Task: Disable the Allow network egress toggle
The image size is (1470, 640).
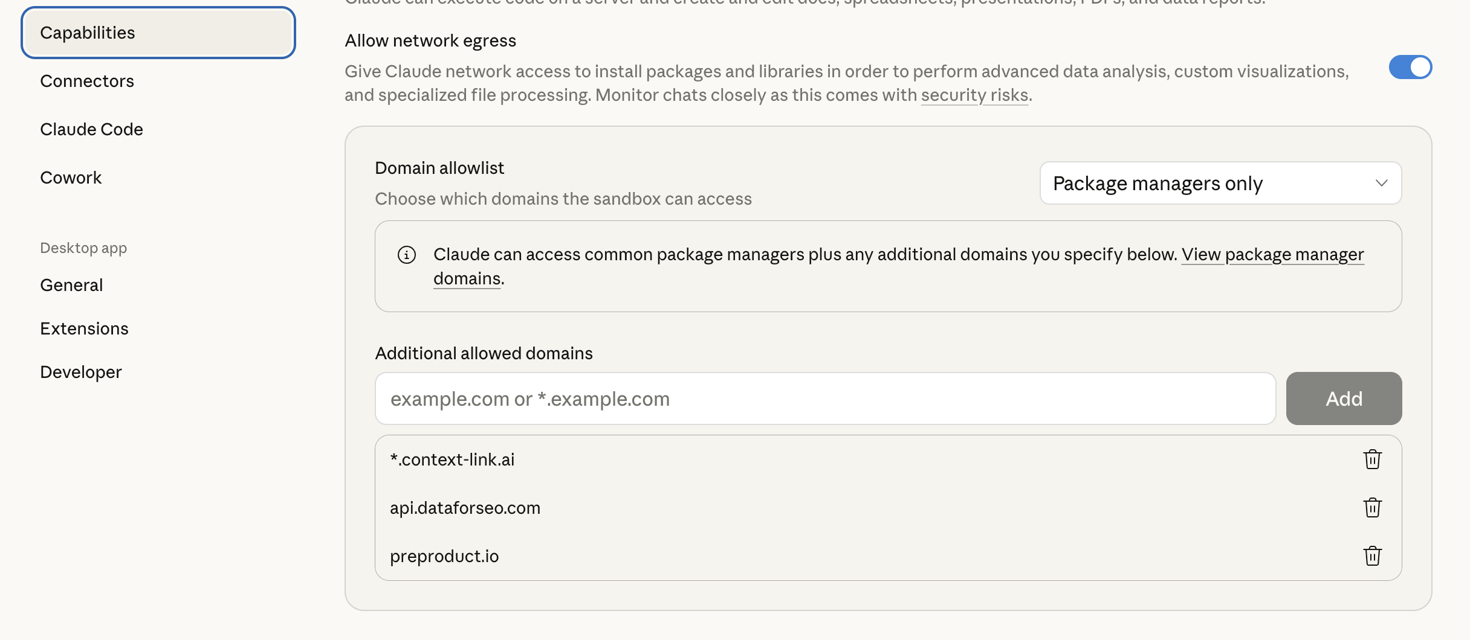Action: (x=1411, y=67)
